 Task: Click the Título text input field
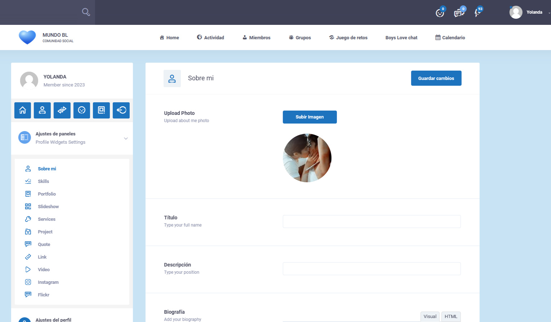tap(372, 222)
